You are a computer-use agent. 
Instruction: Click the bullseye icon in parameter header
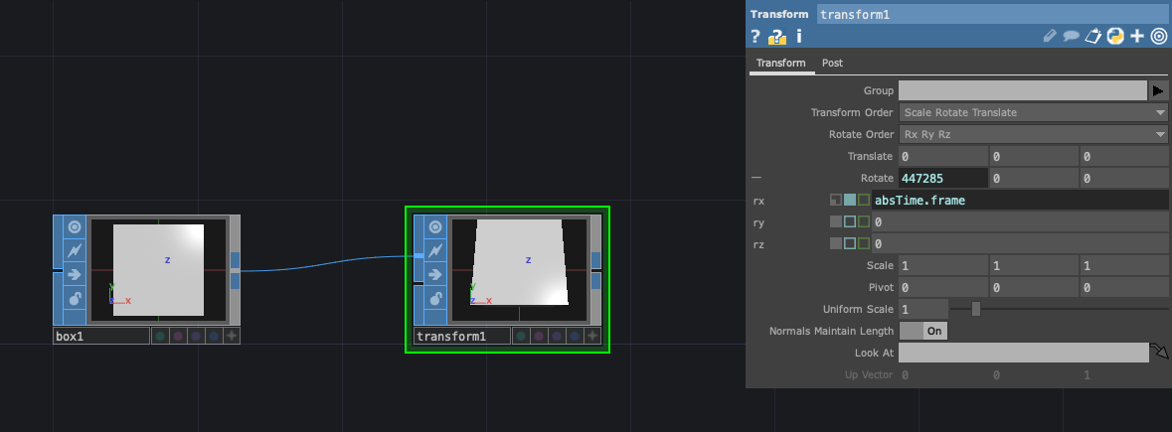pyautogui.click(x=1158, y=36)
